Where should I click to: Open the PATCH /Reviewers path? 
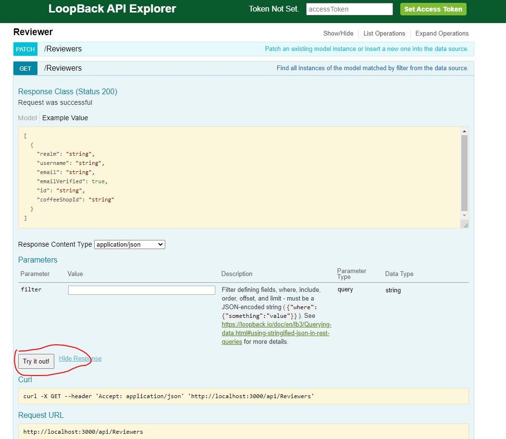[x=63, y=49]
